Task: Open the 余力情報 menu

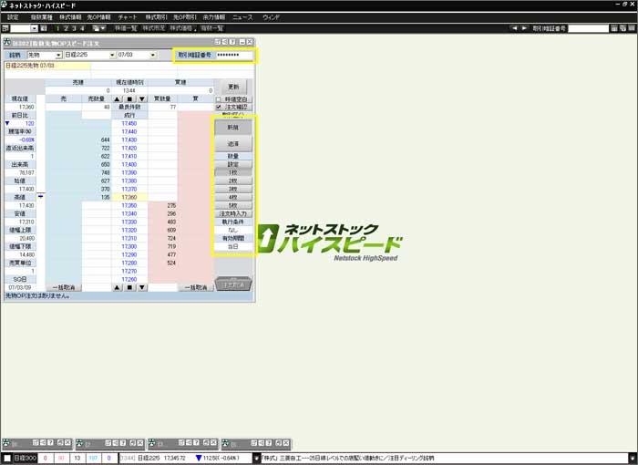Action: click(213, 17)
